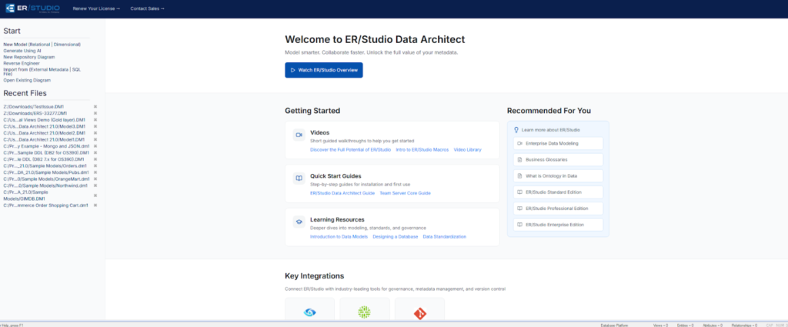Remove GIMDB.DM1 from recent files
The height and width of the screenshot is (327, 788).
[x=95, y=195]
